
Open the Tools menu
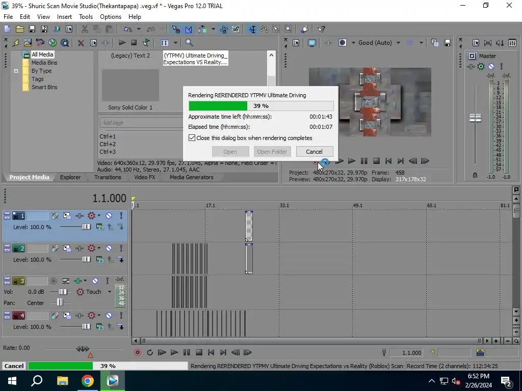point(86,17)
